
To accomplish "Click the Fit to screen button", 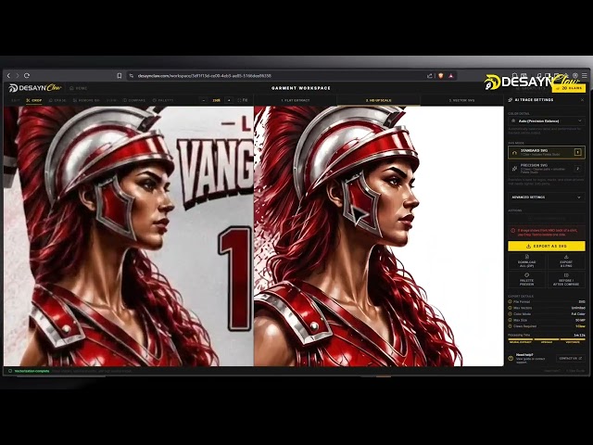I will click(x=243, y=100).
